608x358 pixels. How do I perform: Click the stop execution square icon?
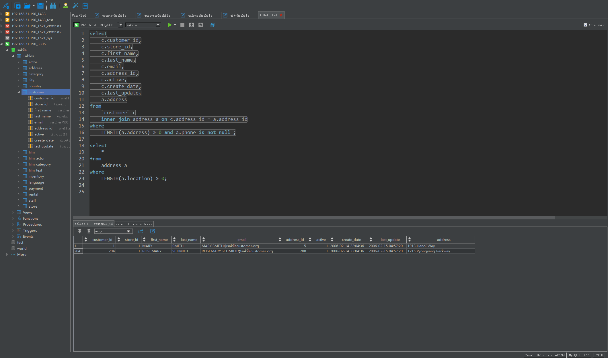click(x=182, y=25)
